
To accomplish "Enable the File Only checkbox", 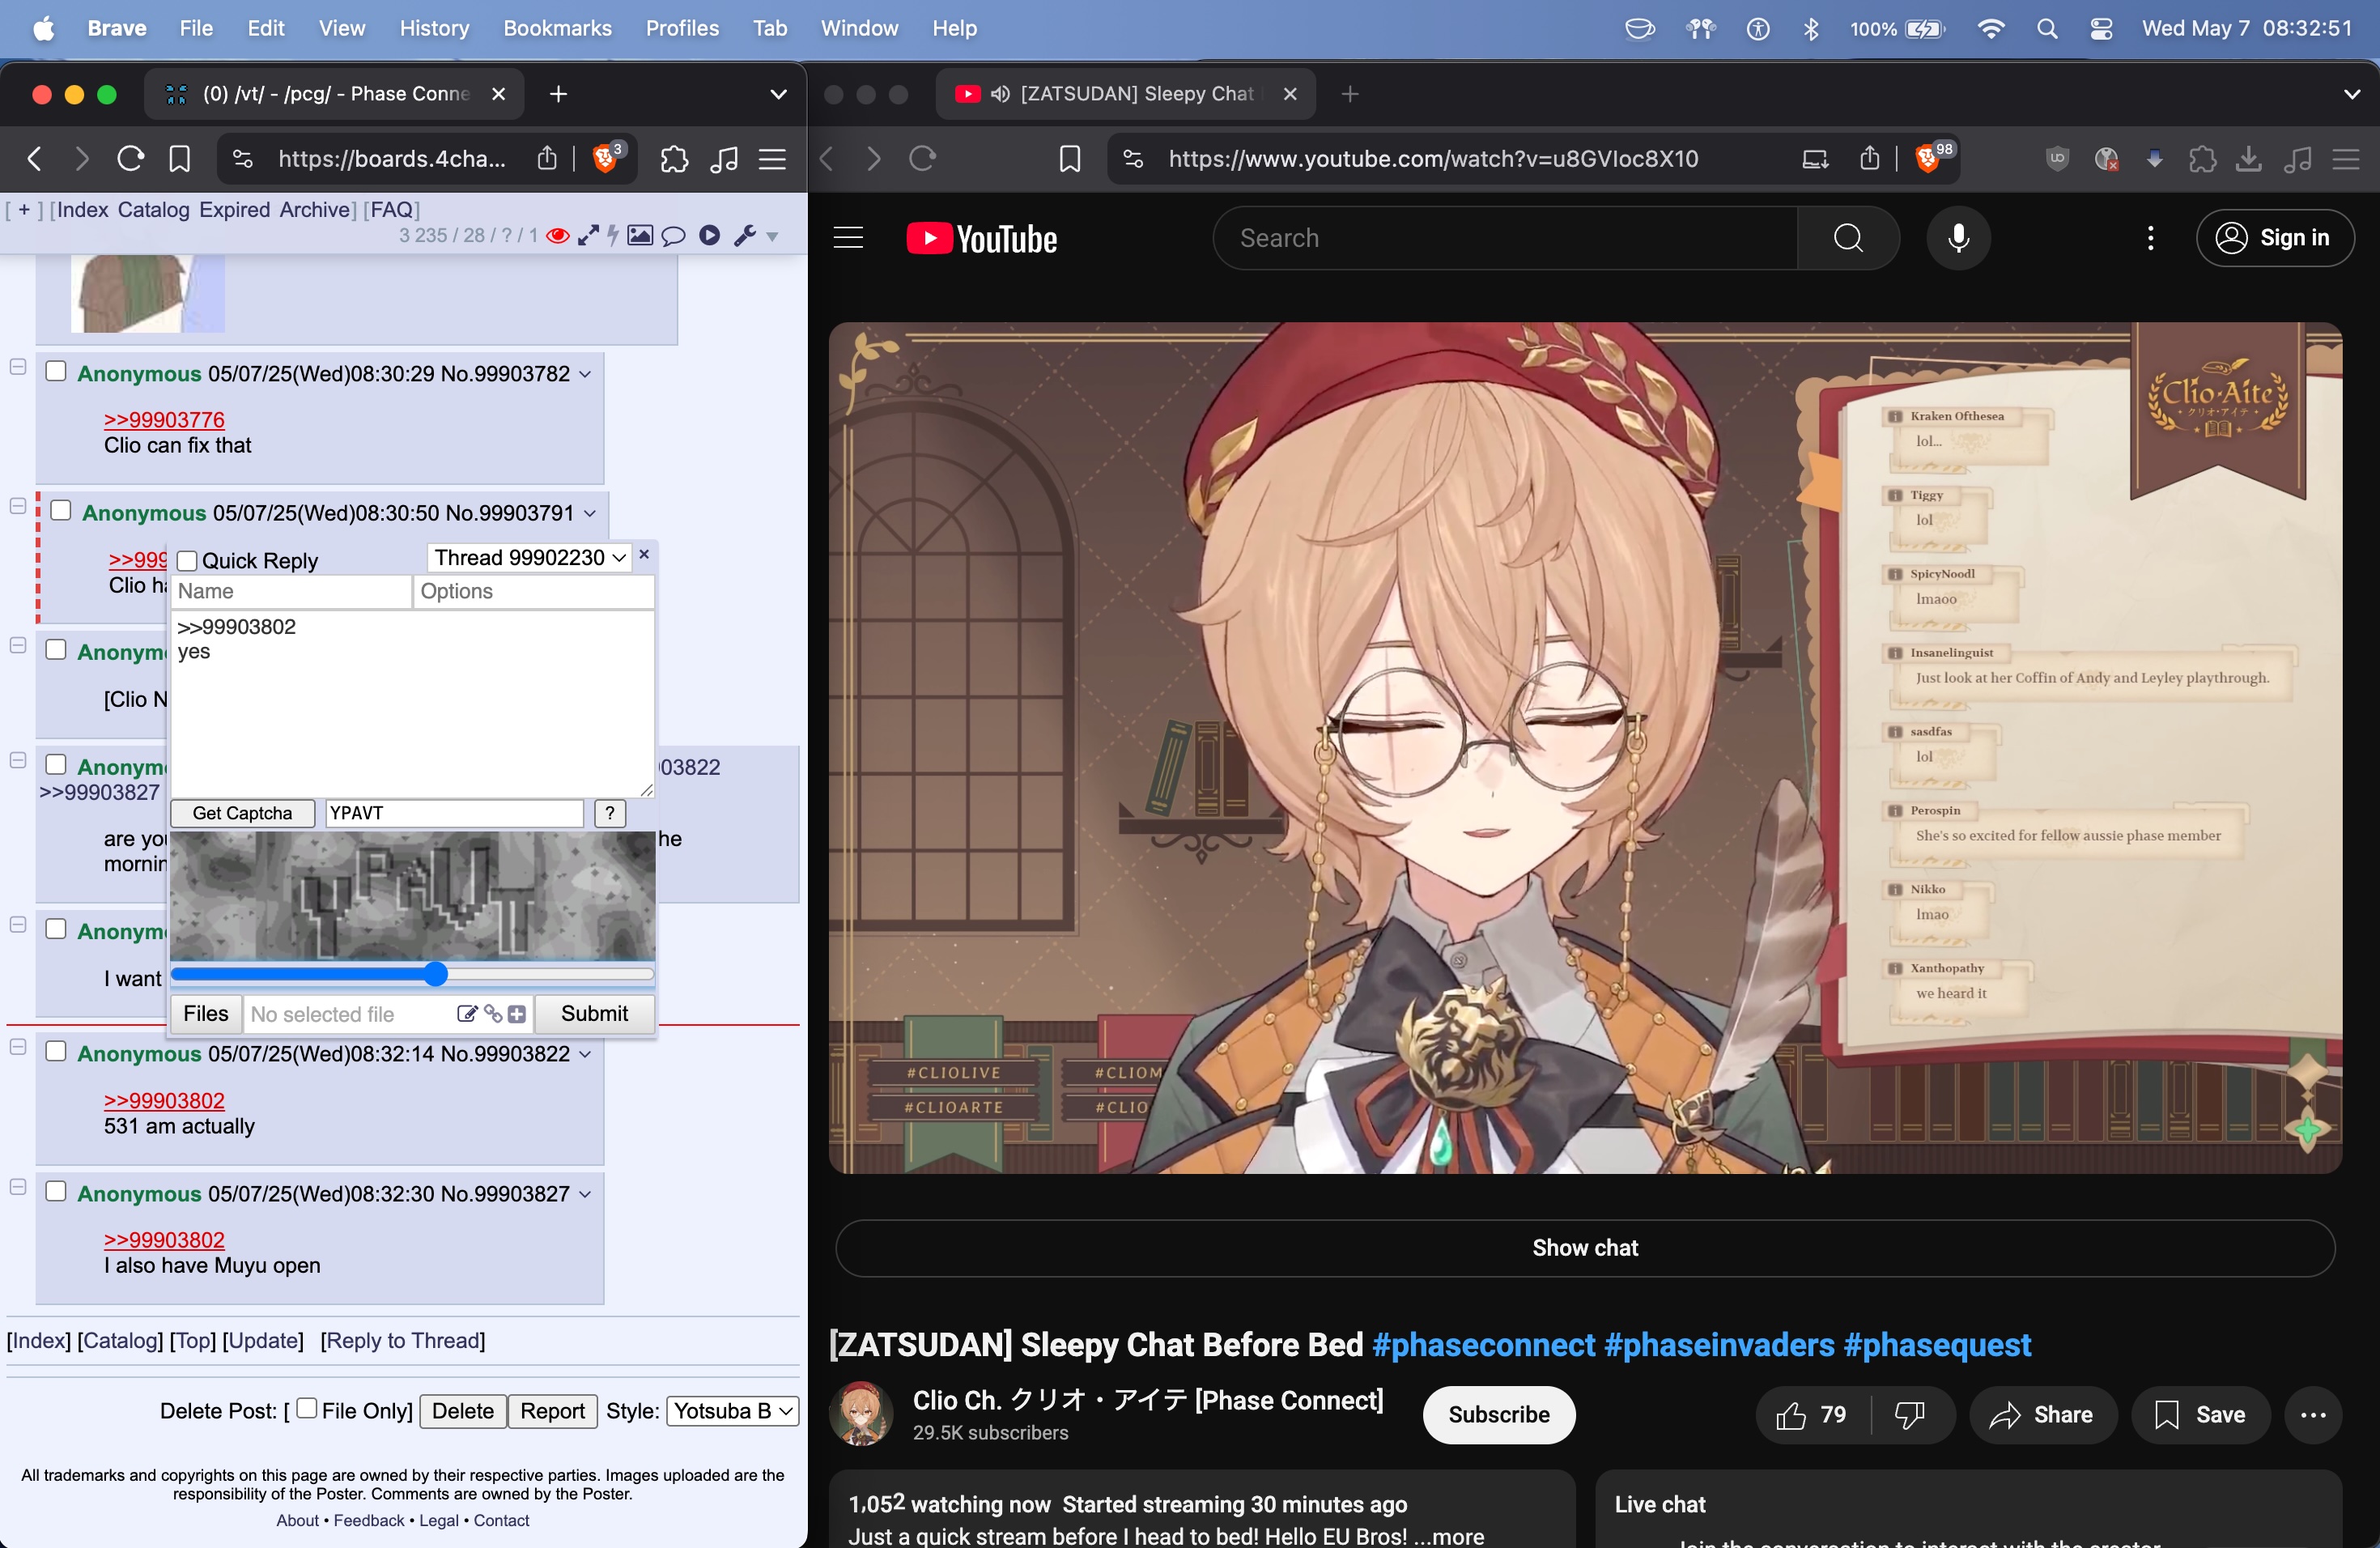I will (307, 1409).
